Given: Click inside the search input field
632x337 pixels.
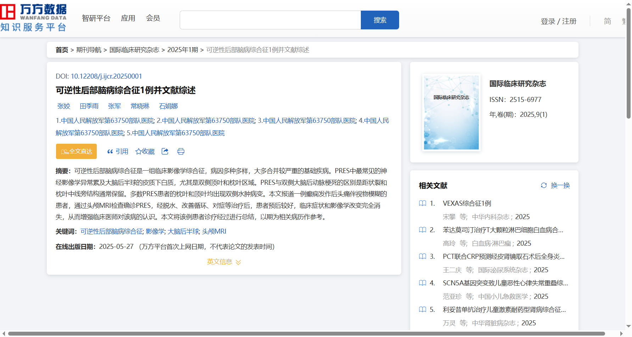Looking at the screenshot, I should tap(270, 20).
